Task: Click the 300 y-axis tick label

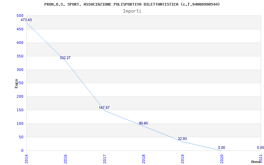Action: click(x=20, y=70)
